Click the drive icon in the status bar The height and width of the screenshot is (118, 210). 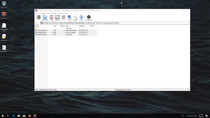(36, 89)
